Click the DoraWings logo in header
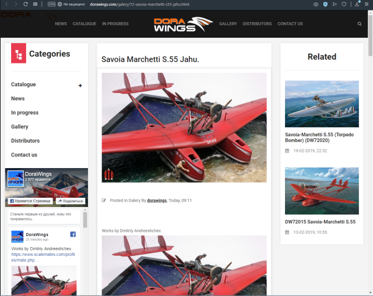The width and height of the screenshot is (373, 296). (x=180, y=24)
